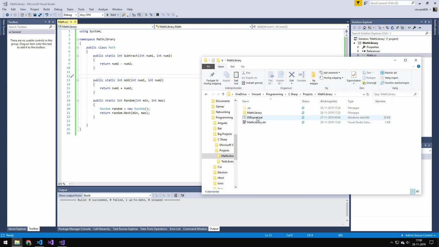Screen dimensions: 439x247
Task: Toggle word wrap in Output panel
Action: point(182,195)
